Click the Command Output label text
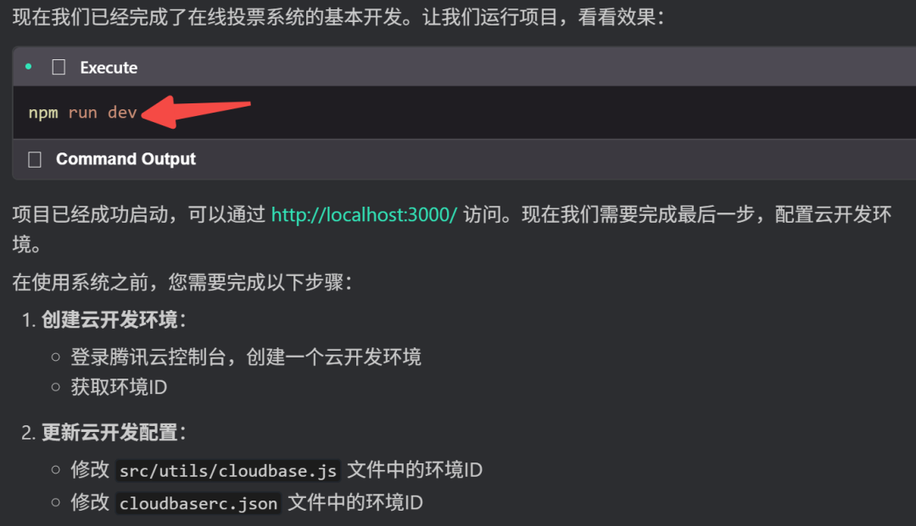 126,158
